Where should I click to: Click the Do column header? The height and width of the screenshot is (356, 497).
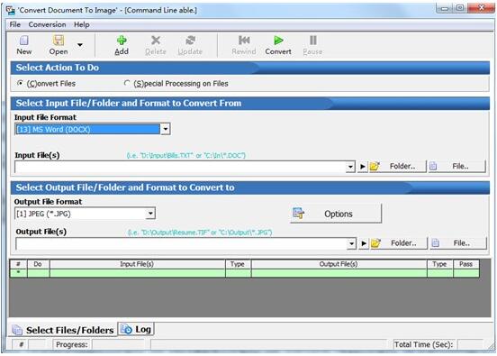point(38,264)
